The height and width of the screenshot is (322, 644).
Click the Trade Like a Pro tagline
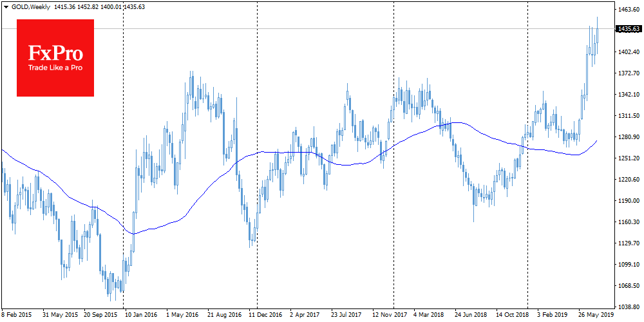(x=55, y=68)
